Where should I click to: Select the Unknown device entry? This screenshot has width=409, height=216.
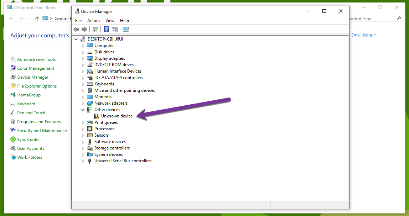(117, 116)
